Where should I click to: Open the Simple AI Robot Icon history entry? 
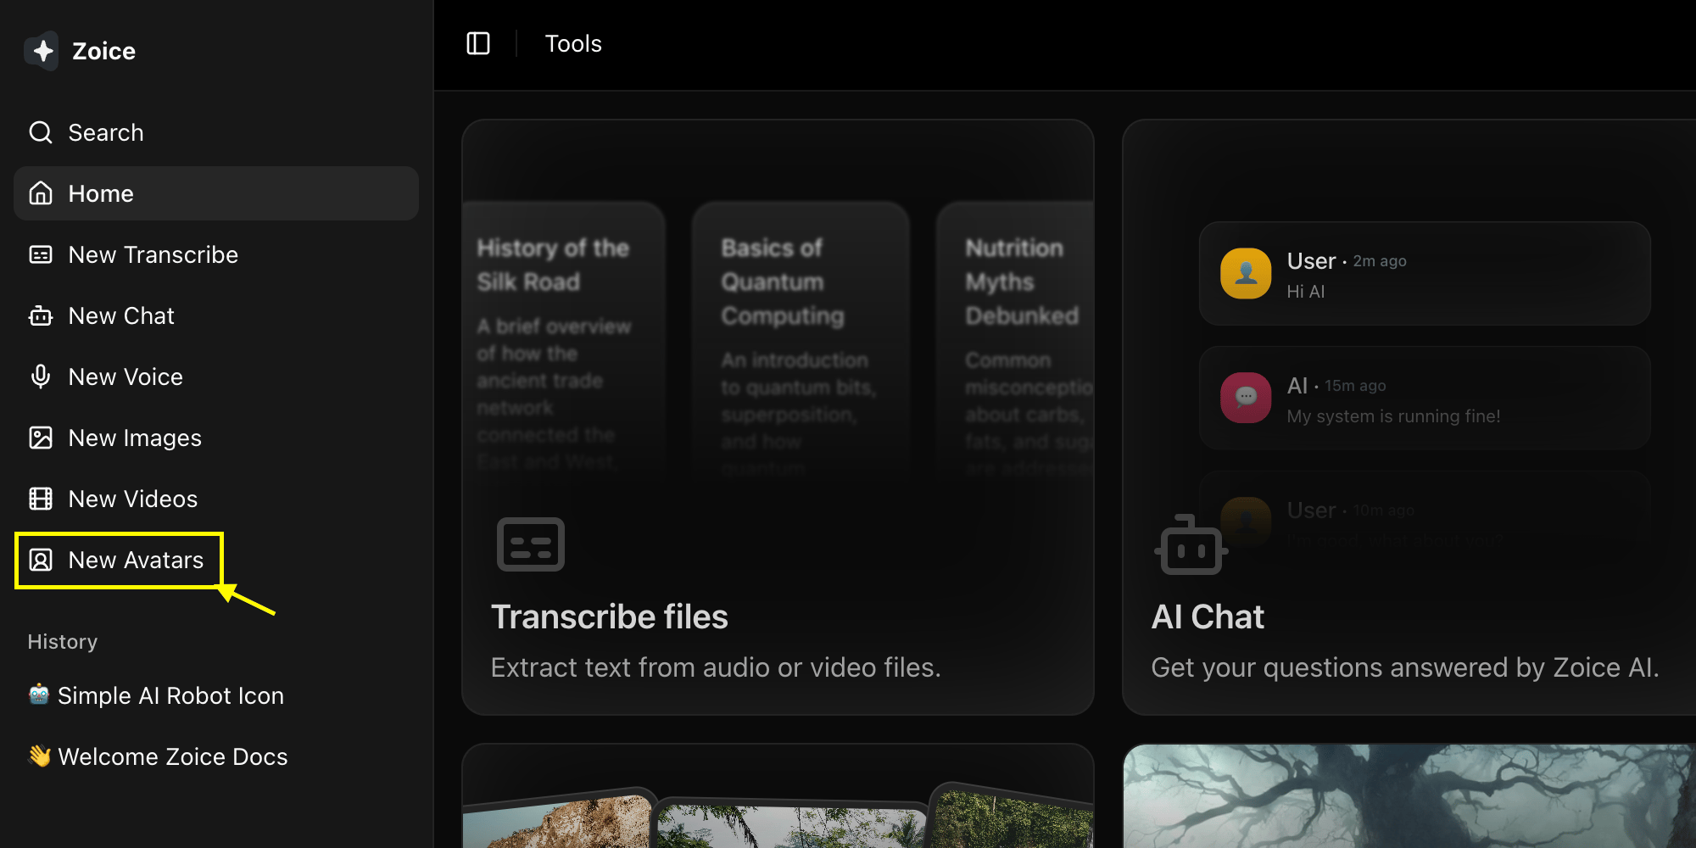click(x=216, y=695)
